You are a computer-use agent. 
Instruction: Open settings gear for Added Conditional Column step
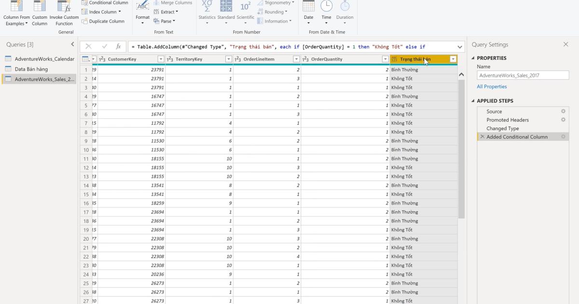[563, 137]
